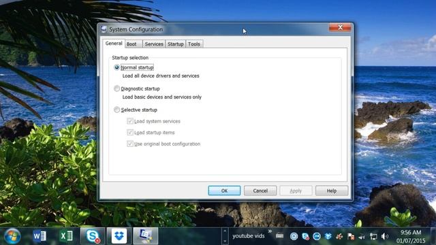This screenshot has width=436, height=245.
Task: Click the blue two-dot circle tray icon
Action: 317,236
